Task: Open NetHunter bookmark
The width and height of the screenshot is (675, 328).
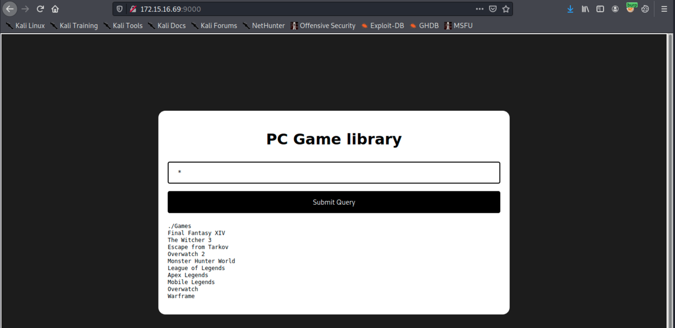Action: (x=264, y=25)
